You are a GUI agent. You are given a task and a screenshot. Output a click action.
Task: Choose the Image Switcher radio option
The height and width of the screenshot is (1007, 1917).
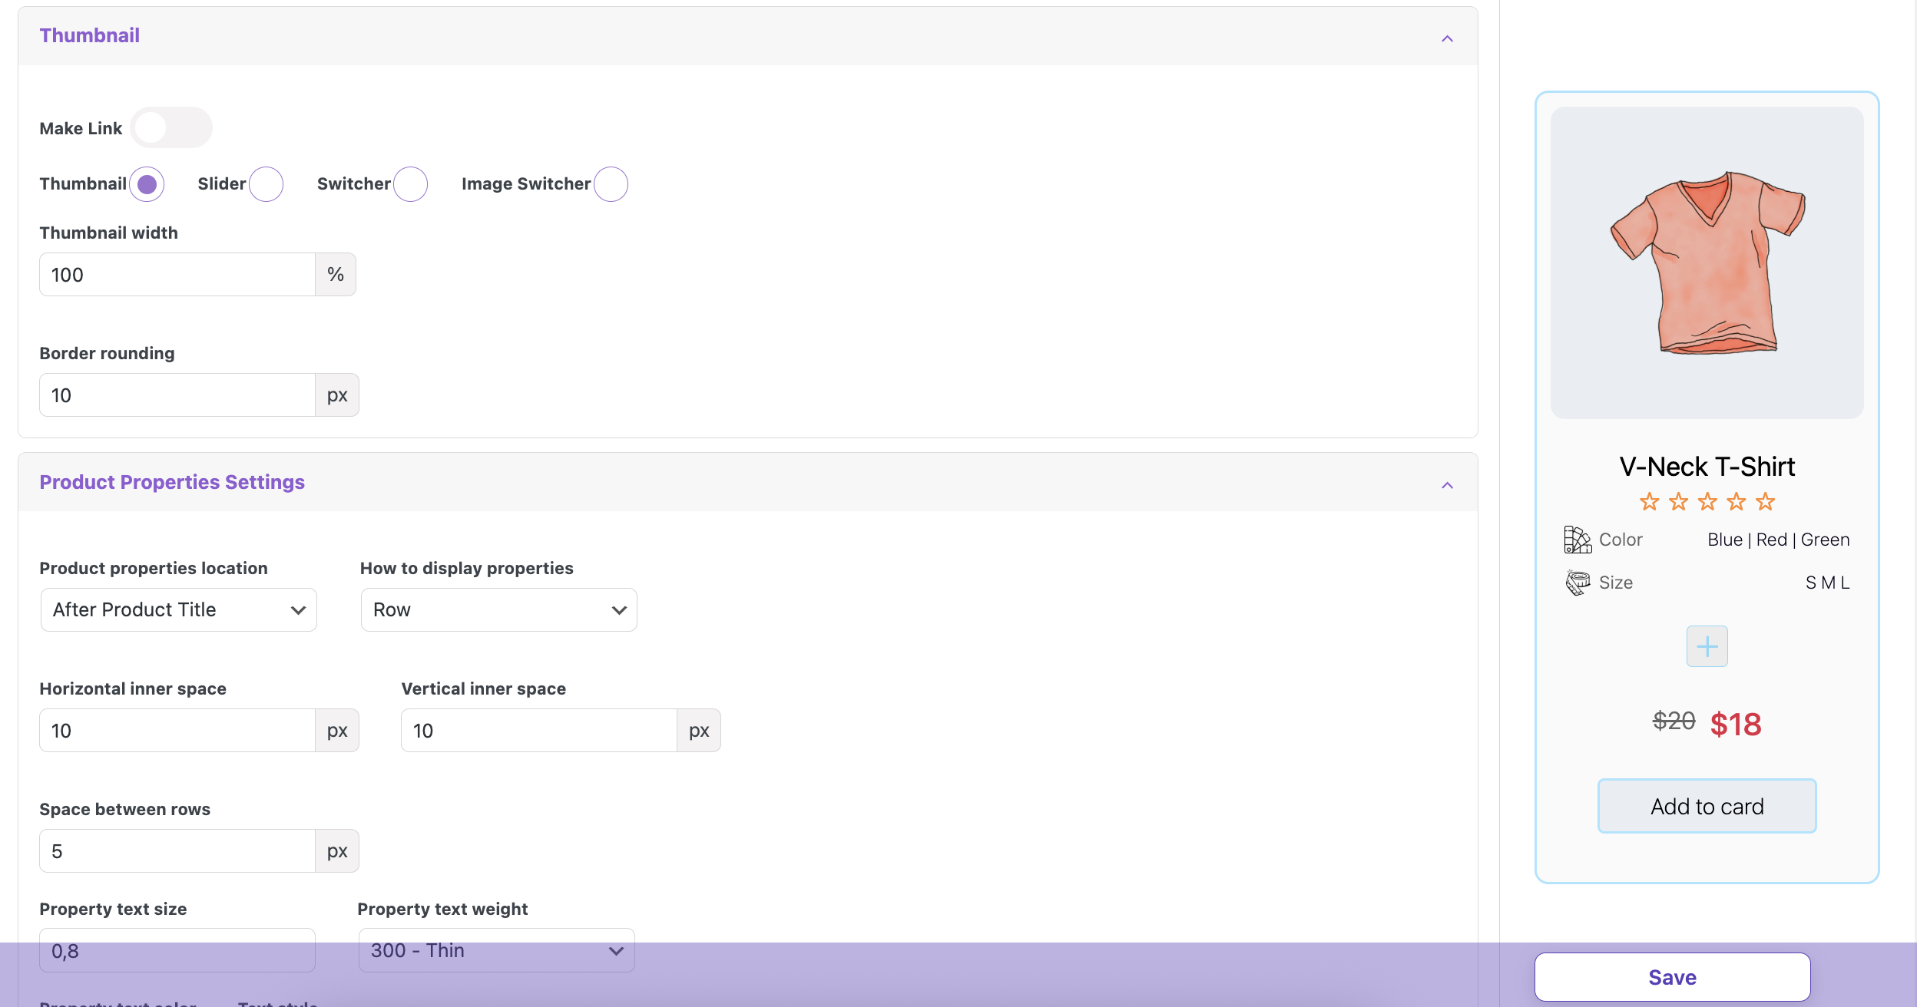pyautogui.click(x=611, y=184)
